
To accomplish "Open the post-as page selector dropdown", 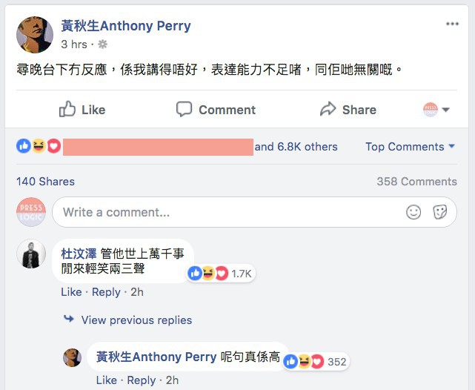I will [437, 110].
